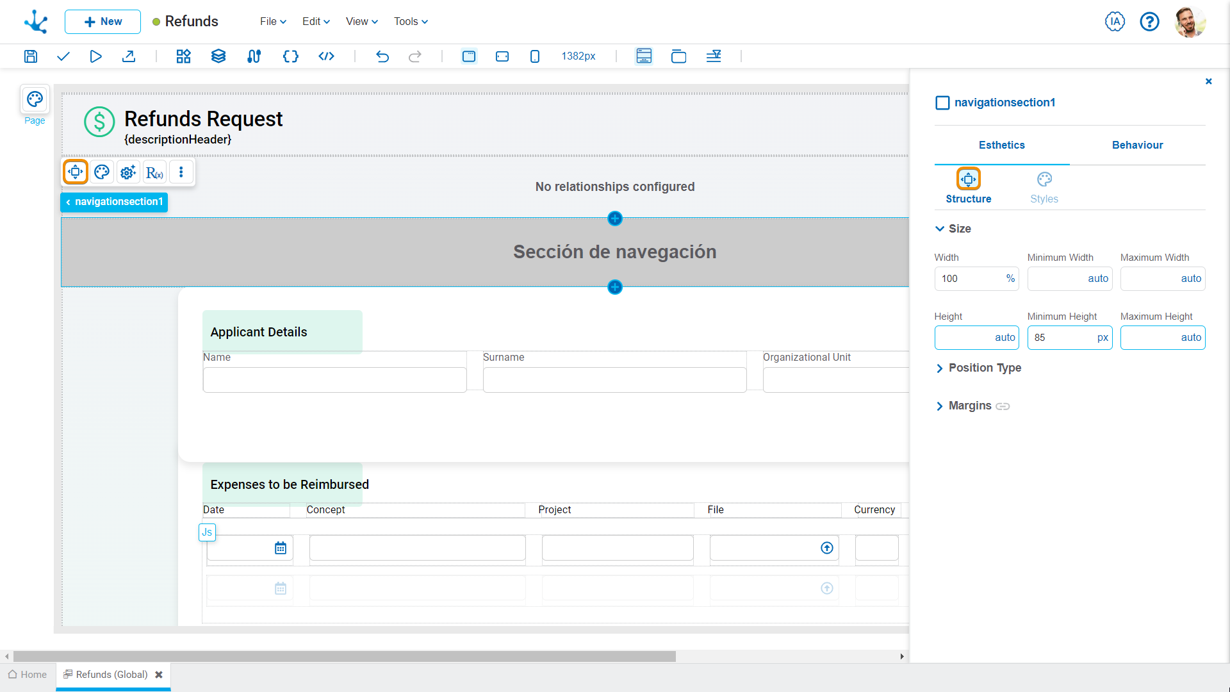The width and height of the screenshot is (1230, 692).
Task: Open the File menu
Action: click(x=271, y=21)
